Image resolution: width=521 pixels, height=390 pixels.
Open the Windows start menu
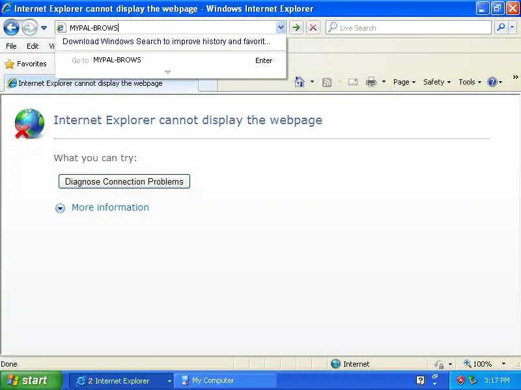(31, 380)
